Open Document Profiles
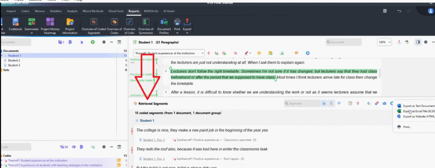The image size is (435, 168). pyautogui.click(x=164, y=26)
